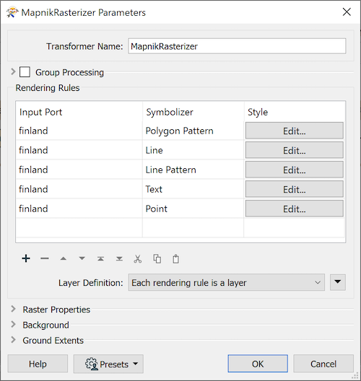361x381 pixels.
Task: Select the Line symbolizer cell
Action: coord(193,150)
